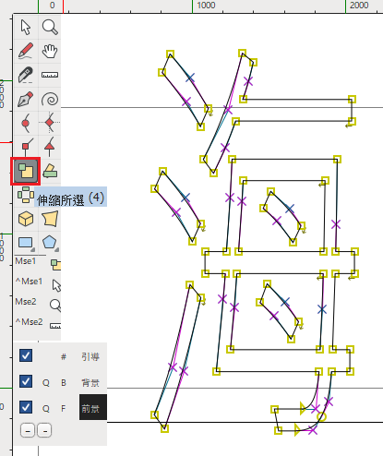Open polygon tool shape options corner arrow
This screenshot has height=456, width=383.
click(57, 249)
